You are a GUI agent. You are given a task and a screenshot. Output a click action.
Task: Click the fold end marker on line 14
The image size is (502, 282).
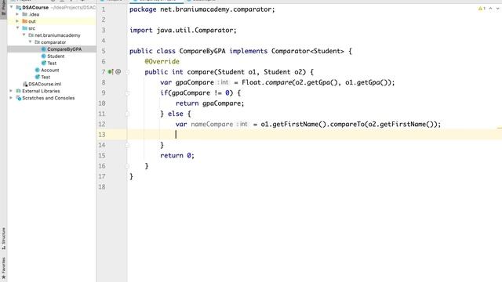coord(127,145)
